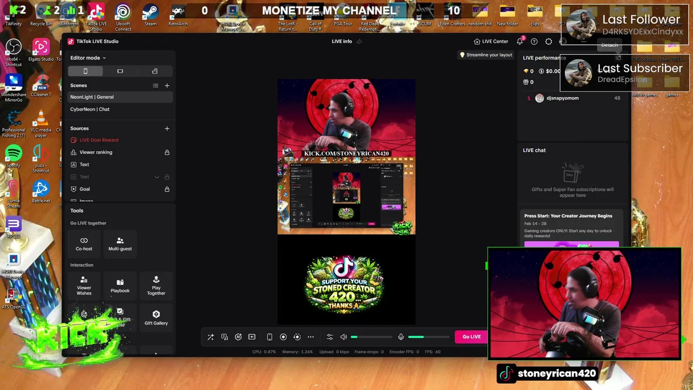This screenshot has height=390, width=693.
Task: Select the NeonLight | General scene
Action: (120, 97)
